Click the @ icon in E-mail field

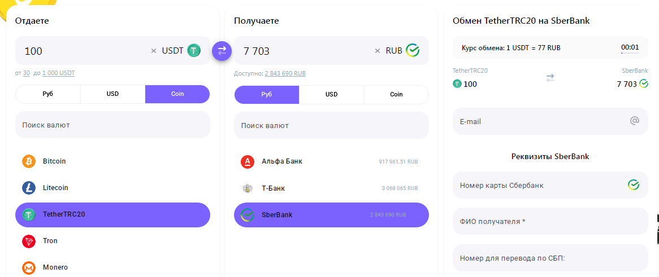tap(635, 121)
